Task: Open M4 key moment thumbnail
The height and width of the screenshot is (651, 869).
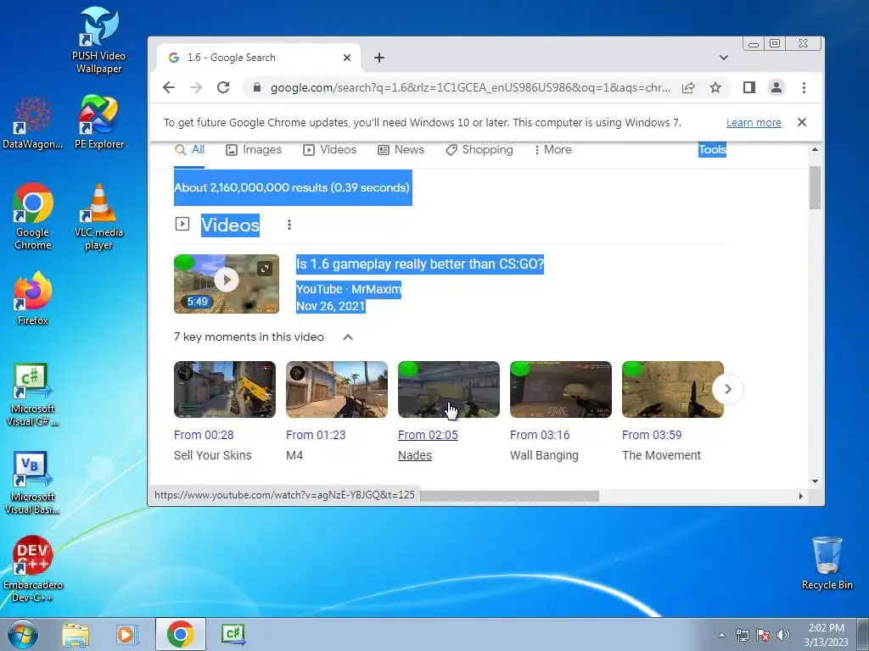Action: pos(336,389)
